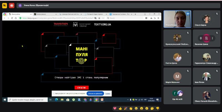Viewport: 222px width, 112px height.
Task: Click the texty.org.ua address bar
Action: (x=58, y=18)
